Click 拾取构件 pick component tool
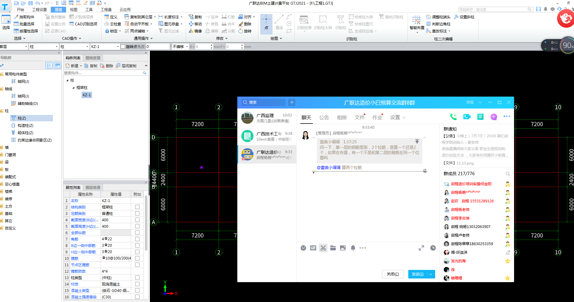This screenshot has height=302, width=574. click(x=24, y=17)
